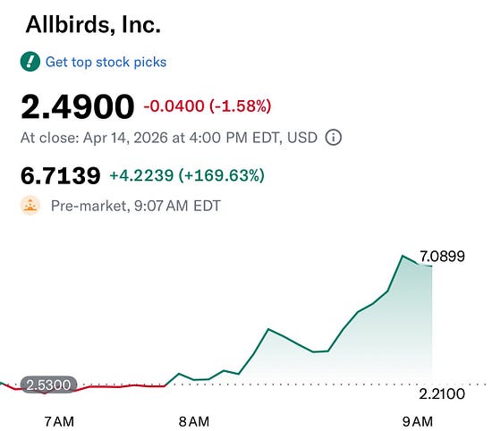Click the 7 AM time axis label
The width and height of the screenshot is (492, 431).
click(59, 421)
